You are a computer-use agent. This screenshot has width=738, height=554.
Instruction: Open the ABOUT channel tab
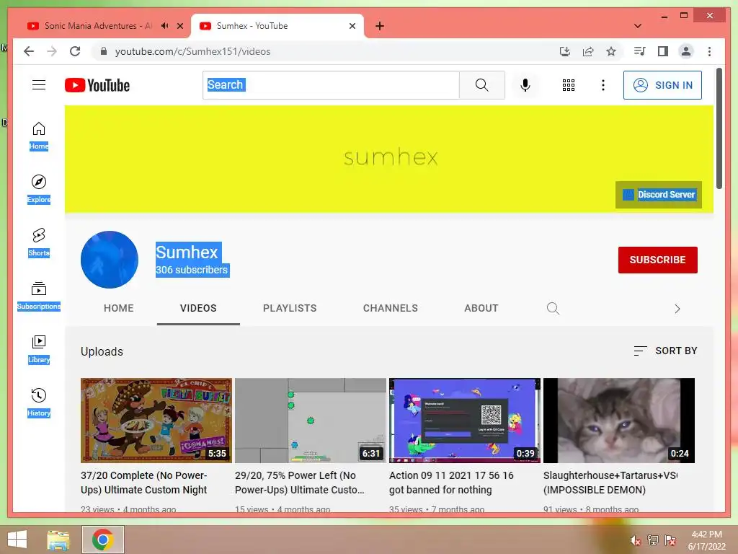[481, 309]
